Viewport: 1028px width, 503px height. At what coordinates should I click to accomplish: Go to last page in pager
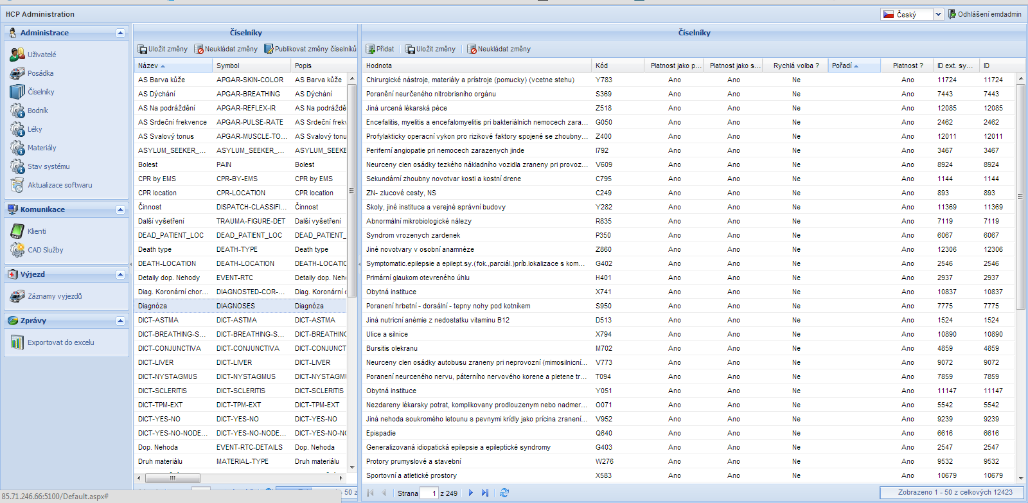(x=485, y=493)
